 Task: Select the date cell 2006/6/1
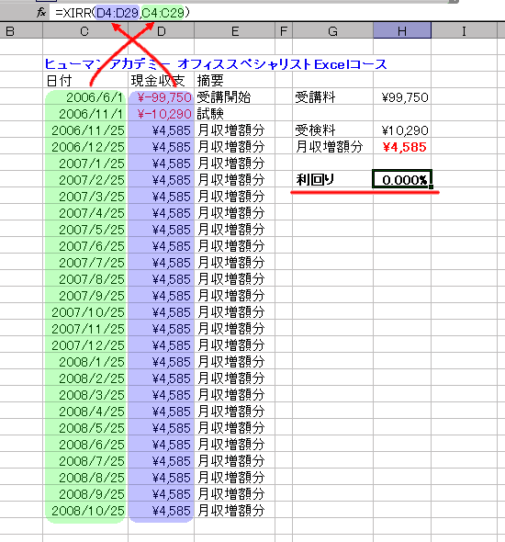(x=85, y=97)
